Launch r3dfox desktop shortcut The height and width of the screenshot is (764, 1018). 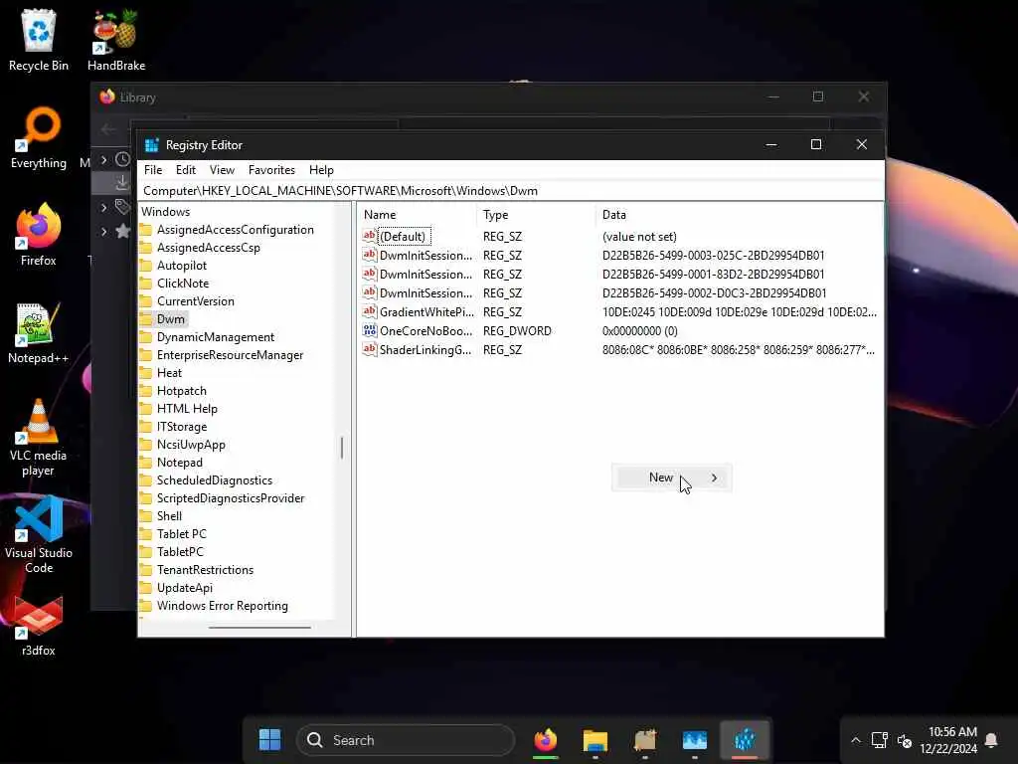pos(39,625)
